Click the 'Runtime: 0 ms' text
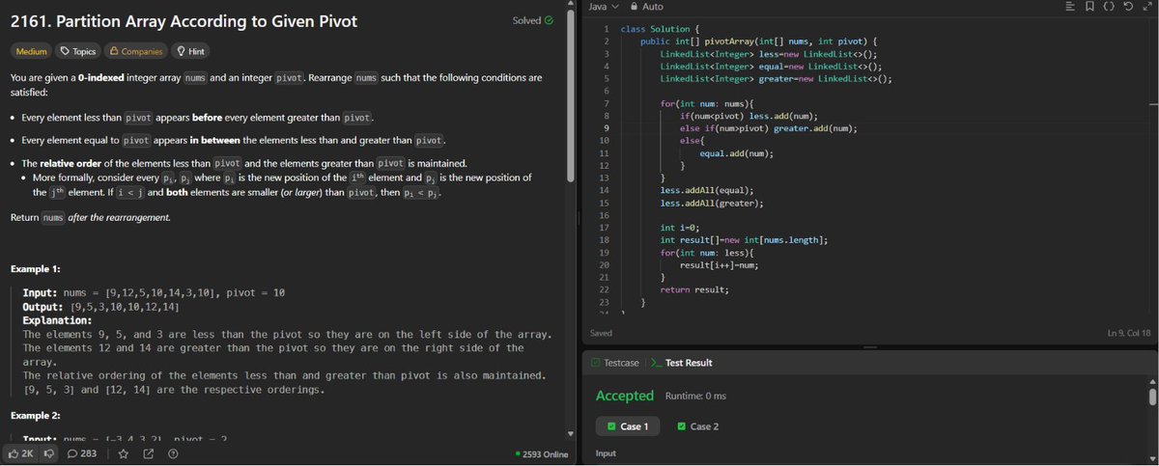This screenshot has width=1159, height=466. pyautogui.click(x=695, y=397)
